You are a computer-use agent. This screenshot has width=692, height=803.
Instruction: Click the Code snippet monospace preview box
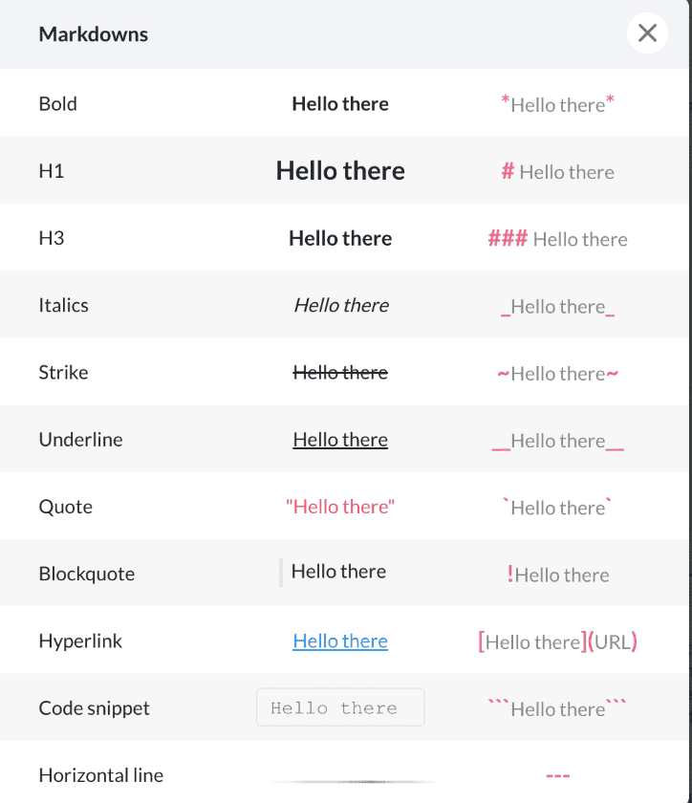(x=340, y=707)
